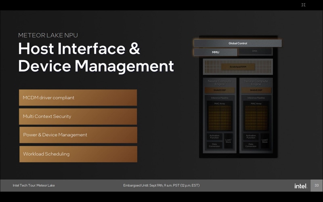
Task: Click slide number 33
Action: tap(317, 185)
